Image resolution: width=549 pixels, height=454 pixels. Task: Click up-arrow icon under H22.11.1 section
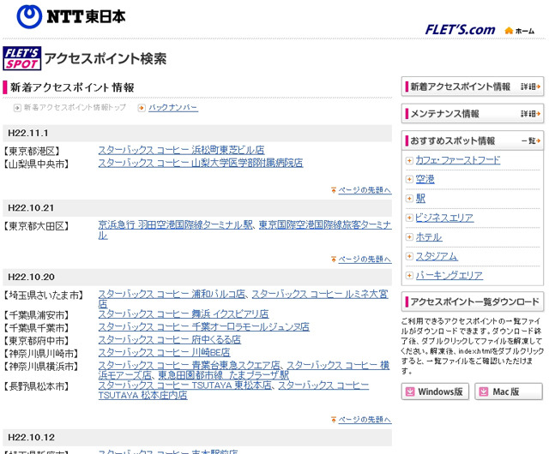point(334,190)
